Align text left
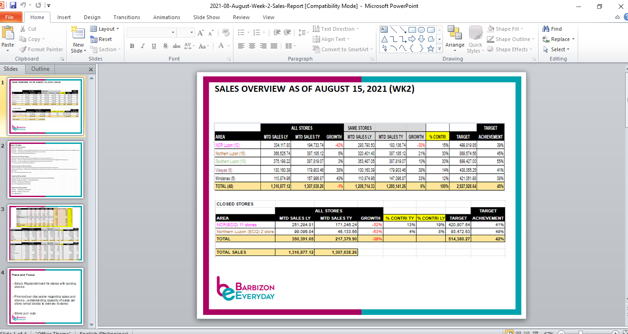The height and width of the screenshot is (334, 628). coord(241,46)
